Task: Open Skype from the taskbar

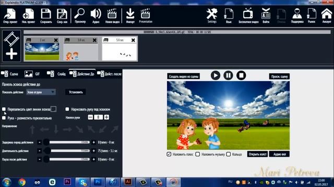Action: (x=82, y=182)
